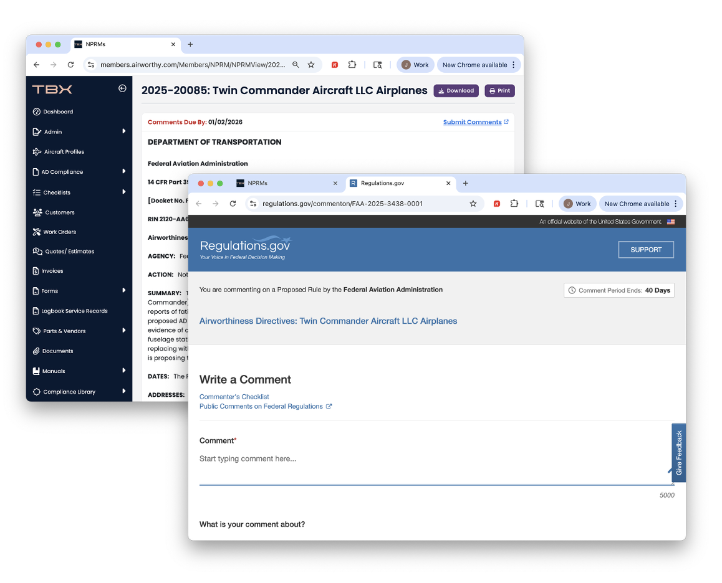The height and width of the screenshot is (583, 722).
Task: Expand the Admin submenu arrow
Action: click(x=124, y=131)
